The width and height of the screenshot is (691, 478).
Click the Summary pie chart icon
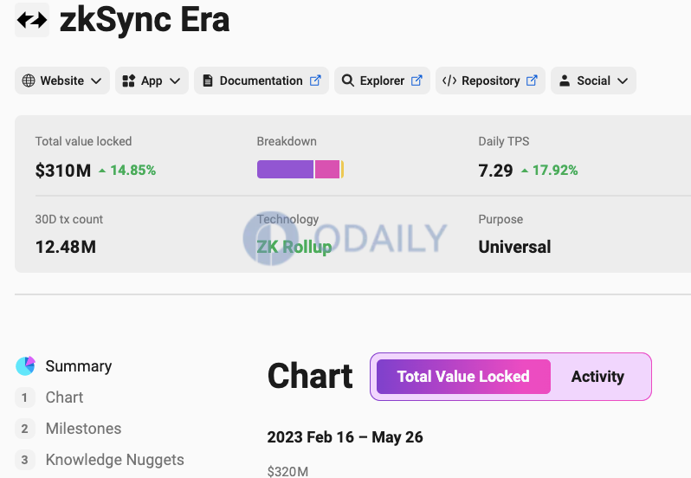pos(26,366)
